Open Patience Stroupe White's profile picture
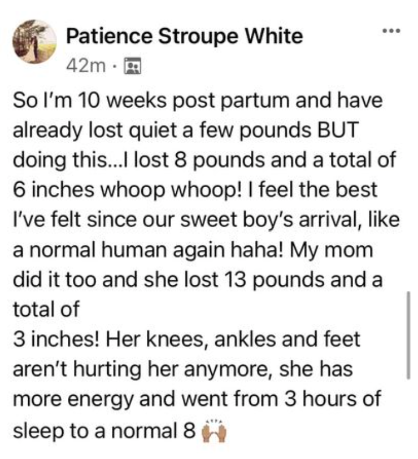Image resolution: width=418 pixels, height=459 pixels. (34, 42)
